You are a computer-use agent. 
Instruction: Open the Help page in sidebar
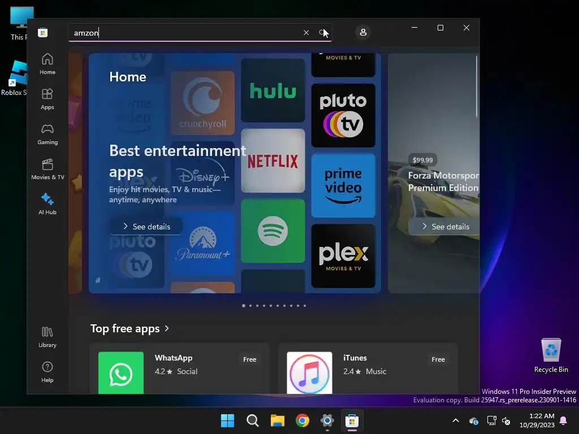(47, 372)
